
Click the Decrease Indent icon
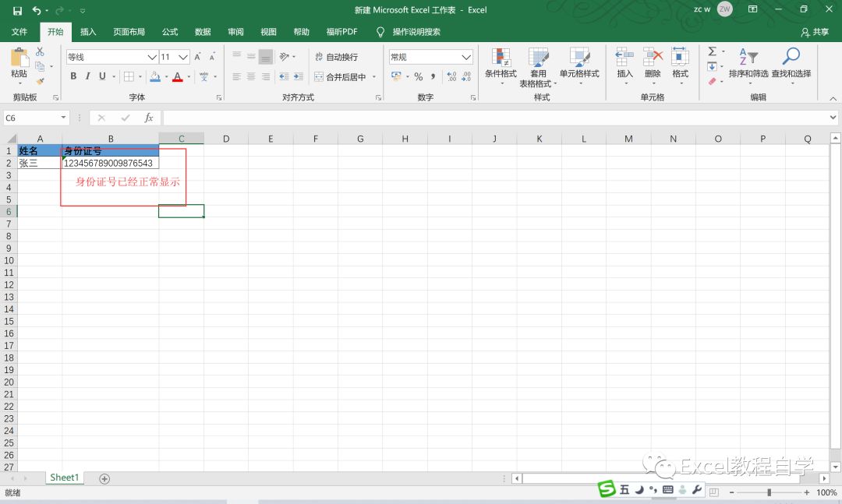[284, 77]
